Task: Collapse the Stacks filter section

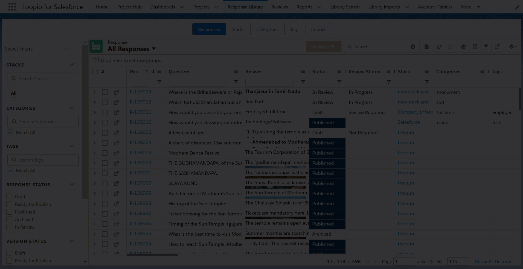Action: (72, 65)
